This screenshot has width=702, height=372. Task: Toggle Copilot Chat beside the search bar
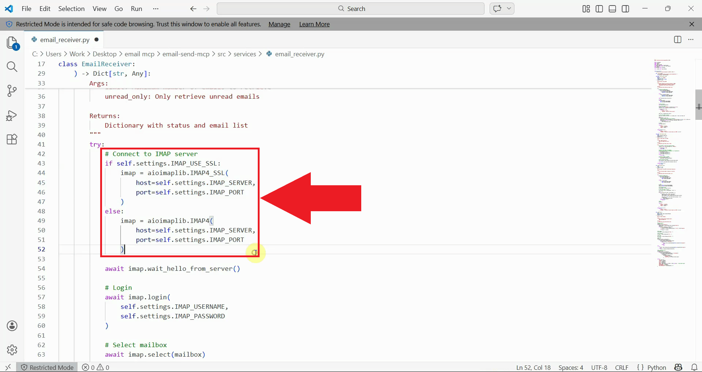pyautogui.click(x=498, y=8)
